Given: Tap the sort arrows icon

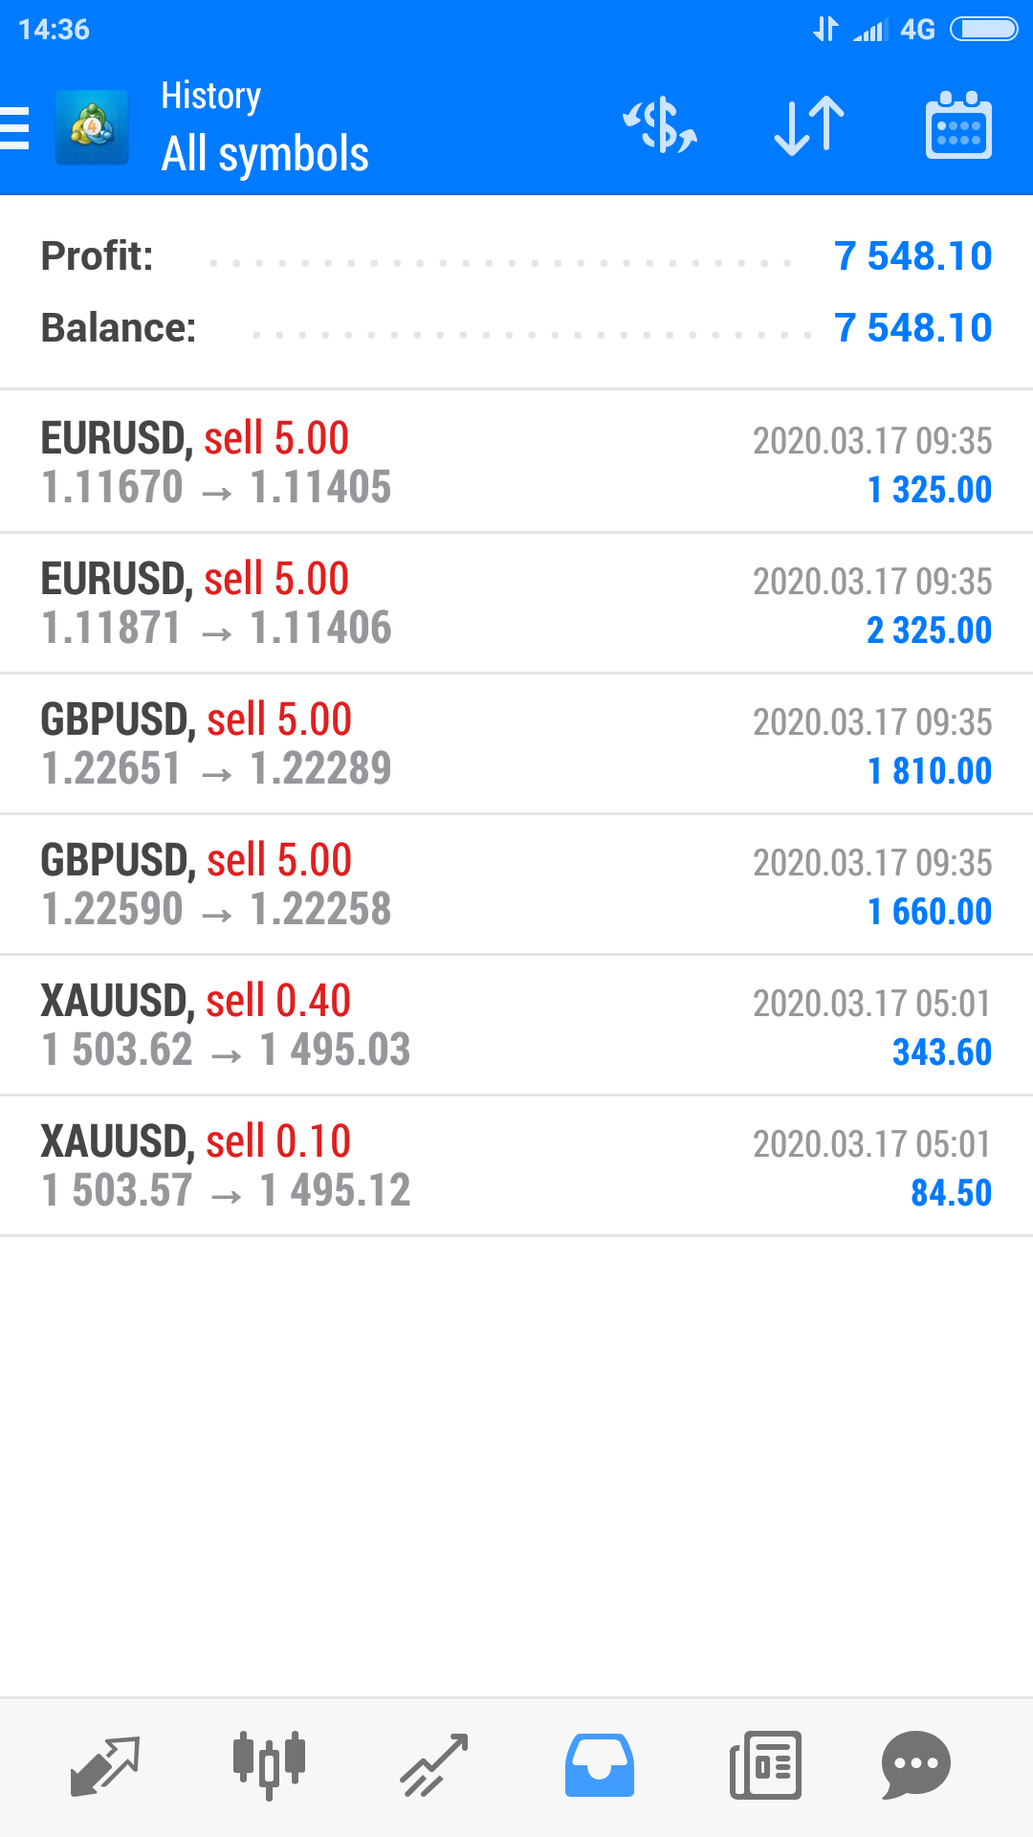Looking at the screenshot, I should point(809,125).
